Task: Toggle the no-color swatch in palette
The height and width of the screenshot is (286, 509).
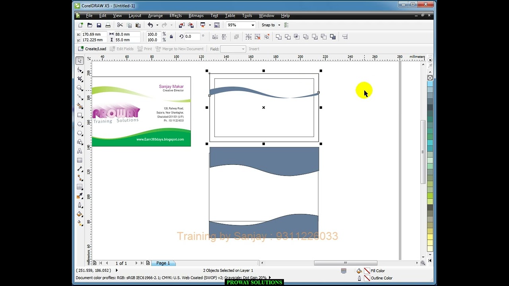Action: (430, 78)
